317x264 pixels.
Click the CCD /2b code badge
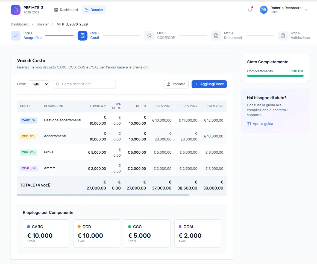click(28, 136)
